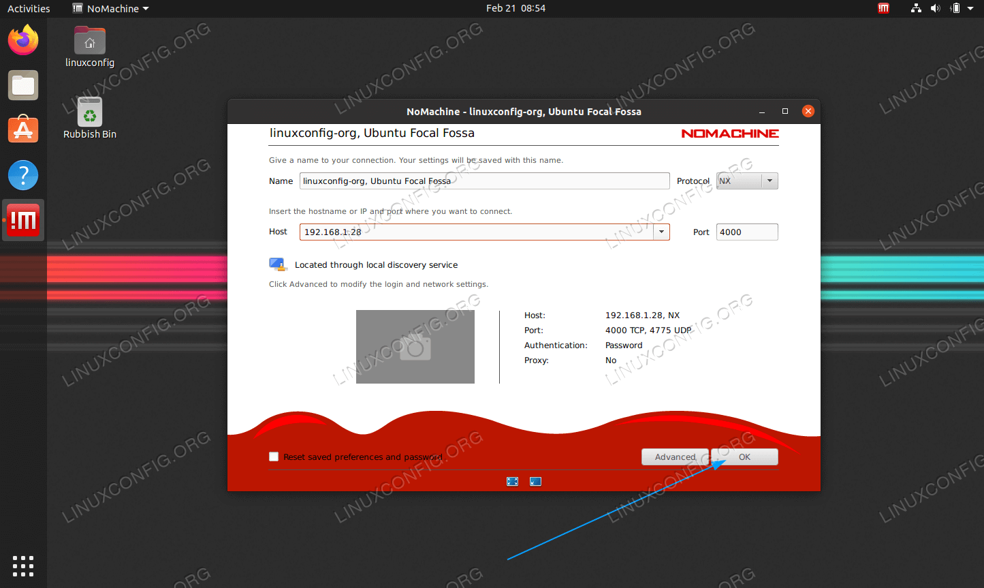Click battery icon in top bar
The width and height of the screenshot is (984, 588).
coord(955,8)
